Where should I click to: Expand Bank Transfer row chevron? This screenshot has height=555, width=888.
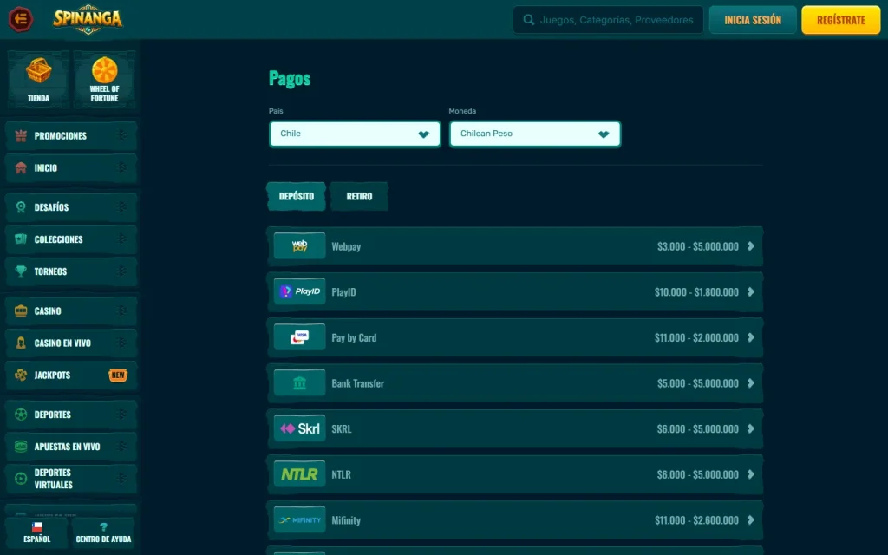[x=750, y=383]
